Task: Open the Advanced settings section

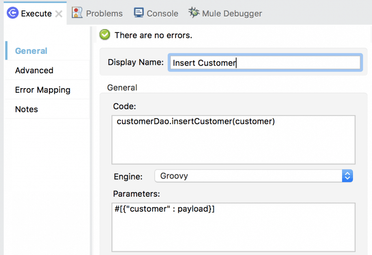Action: pyautogui.click(x=34, y=70)
